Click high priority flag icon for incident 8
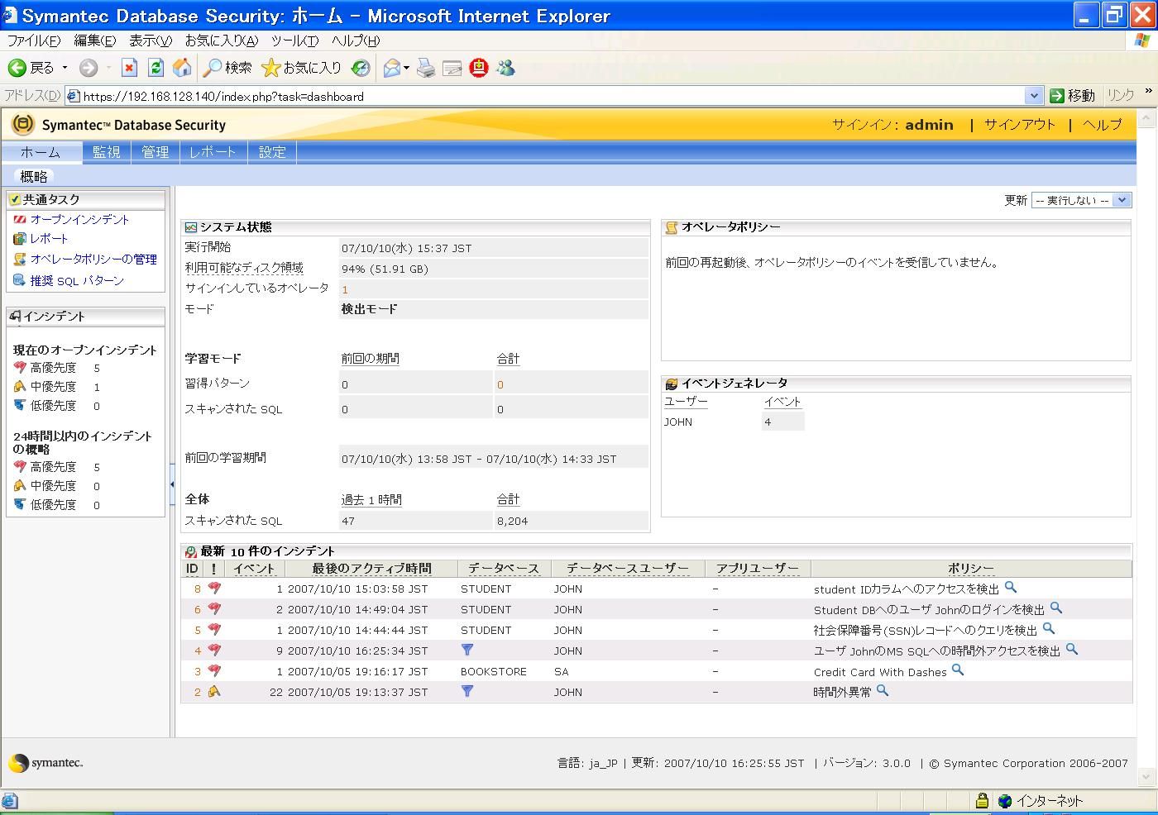This screenshot has height=815, width=1158. 214,589
